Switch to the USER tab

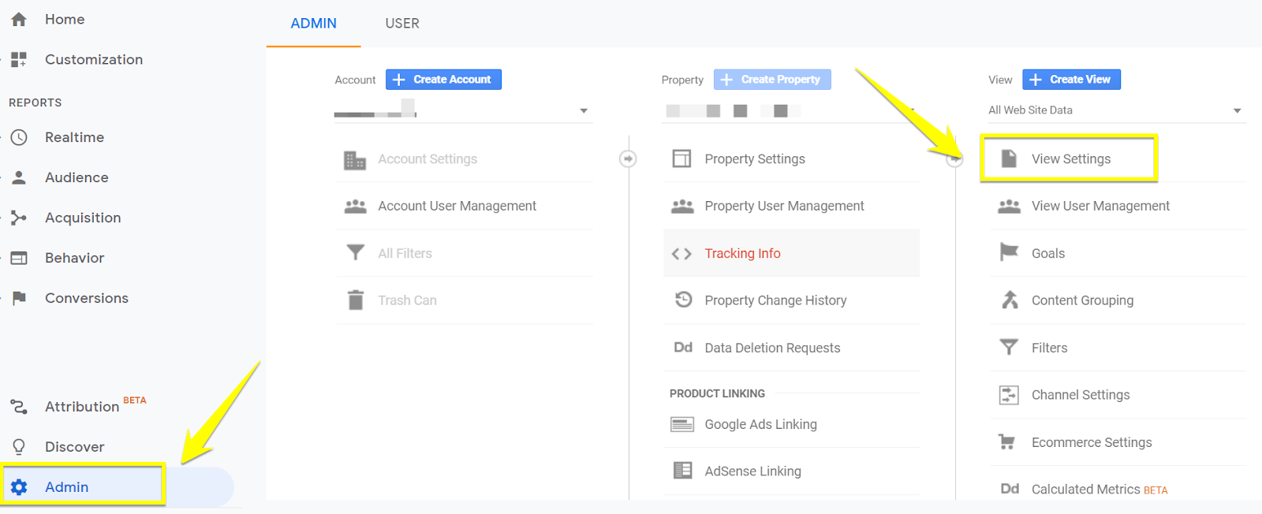[402, 24]
